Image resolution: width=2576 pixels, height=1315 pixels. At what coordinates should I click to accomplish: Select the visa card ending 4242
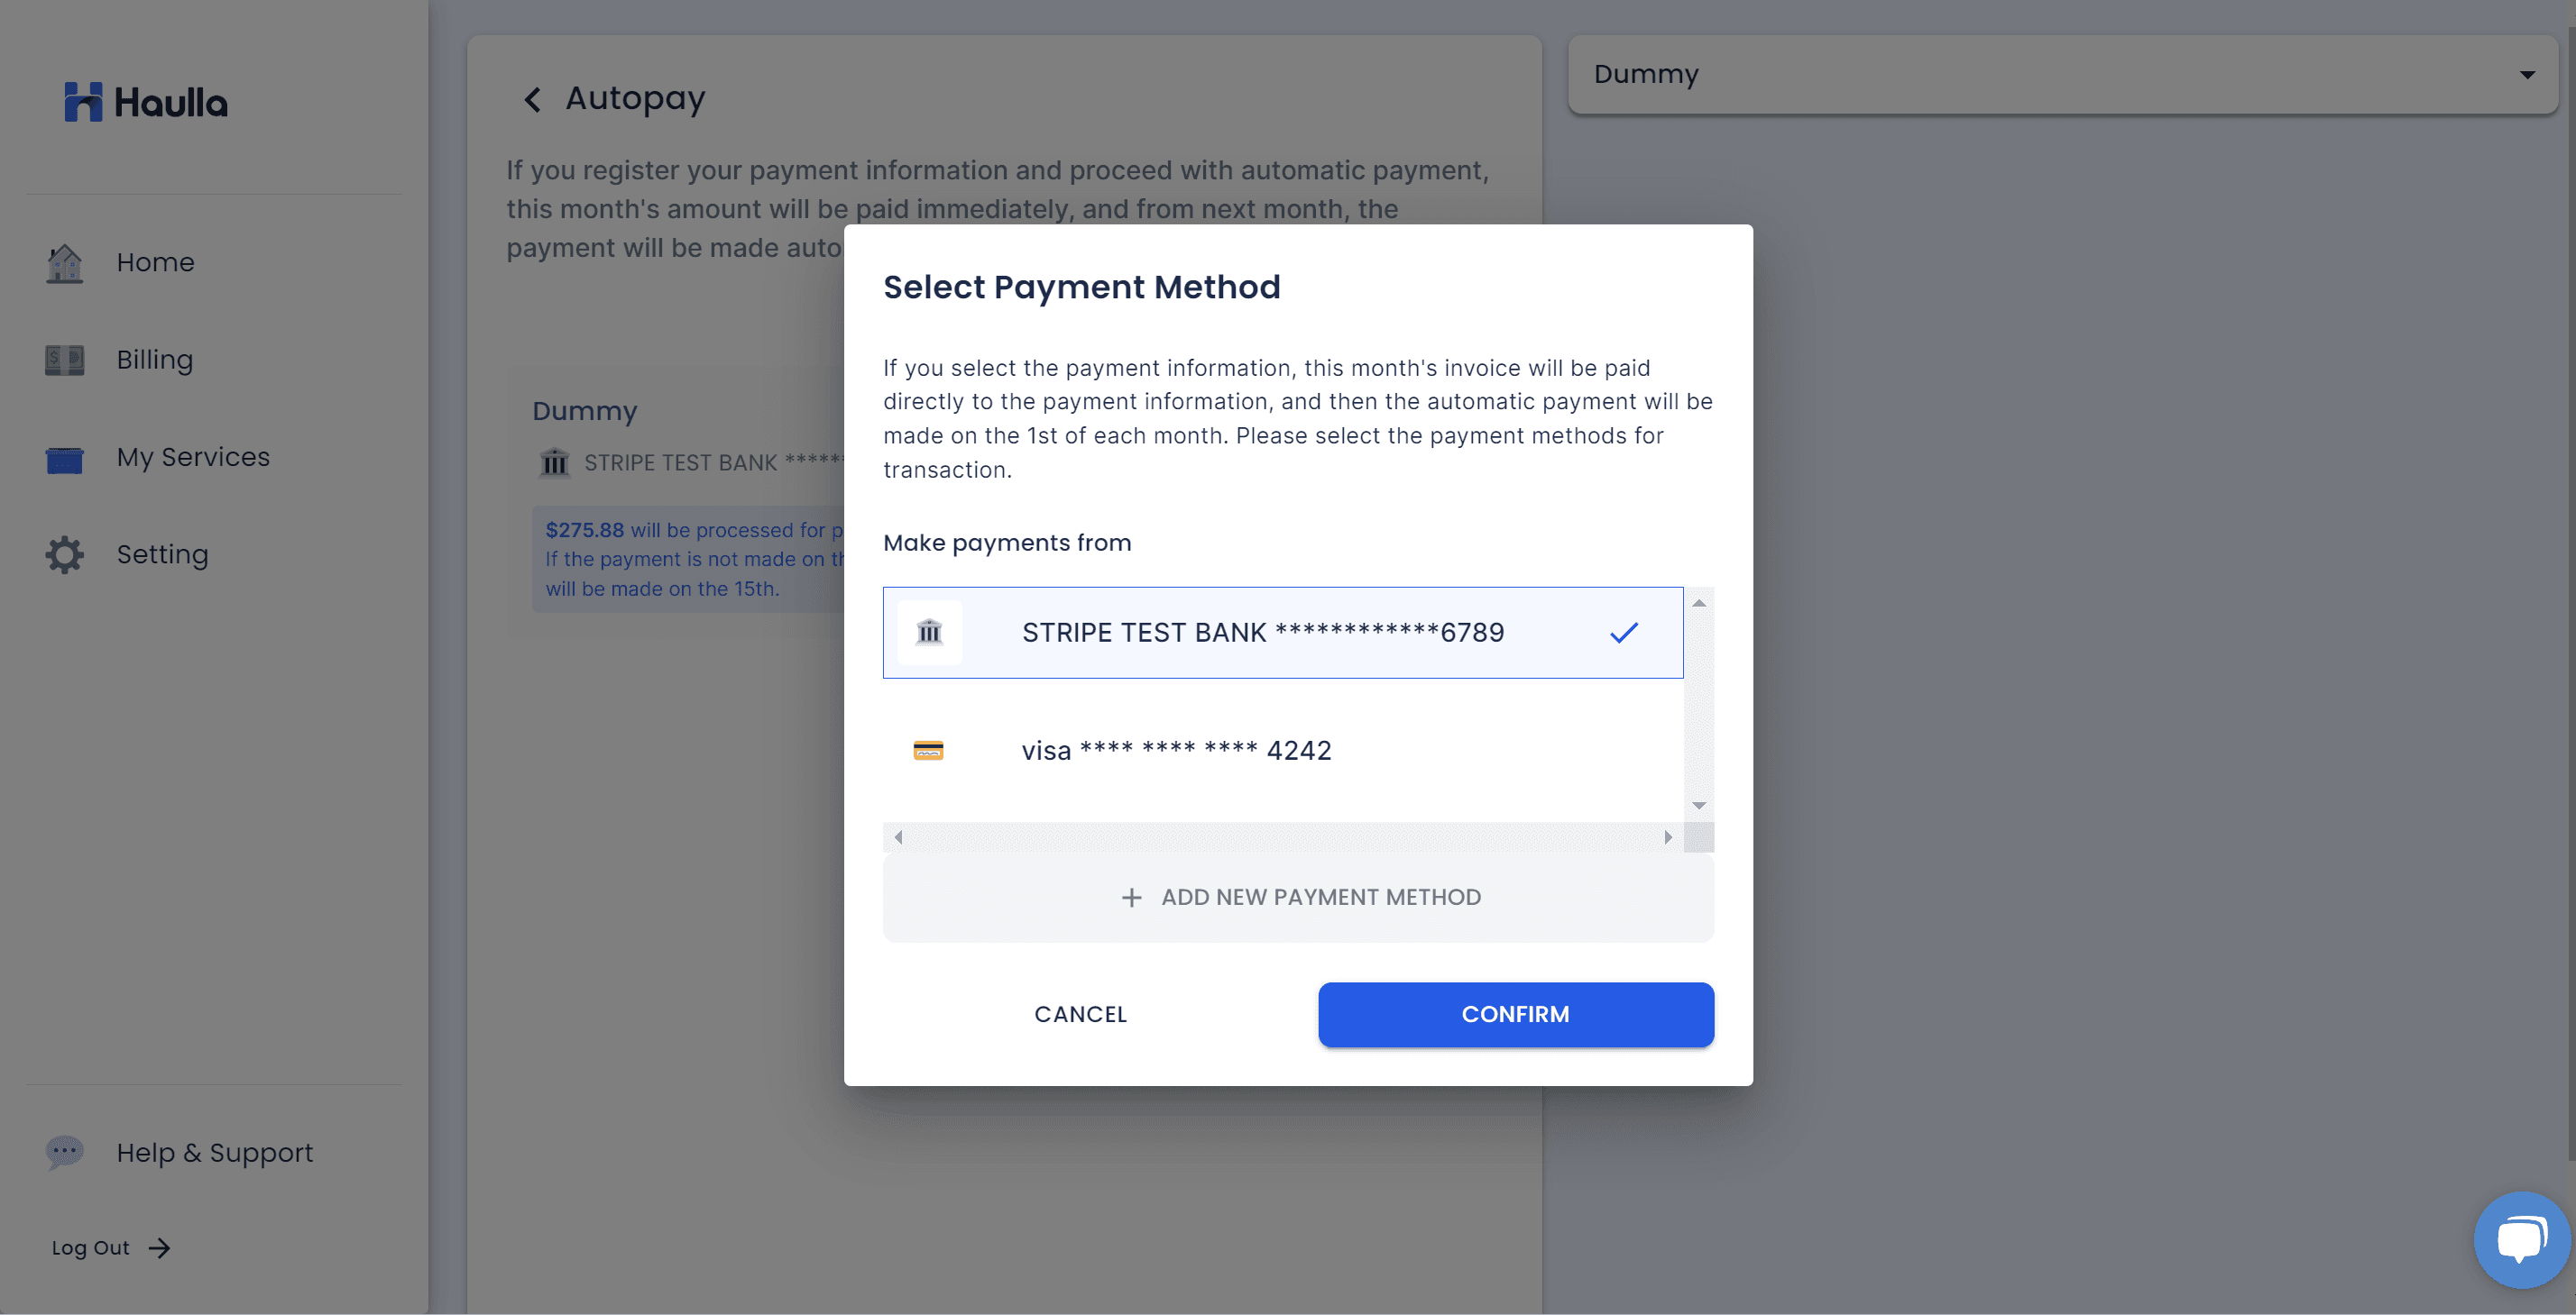(1176, 751)
